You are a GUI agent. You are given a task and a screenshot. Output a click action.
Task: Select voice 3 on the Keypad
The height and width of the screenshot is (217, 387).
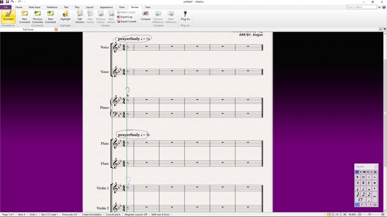click(366, 205)
